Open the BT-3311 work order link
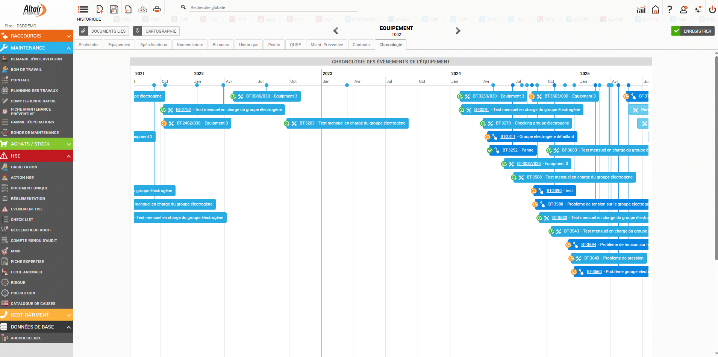The height and width of the screenshot is (357, 718). point(507,137)
